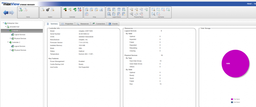Click the maxCache icon with red X badge

(x=158, y=14)
